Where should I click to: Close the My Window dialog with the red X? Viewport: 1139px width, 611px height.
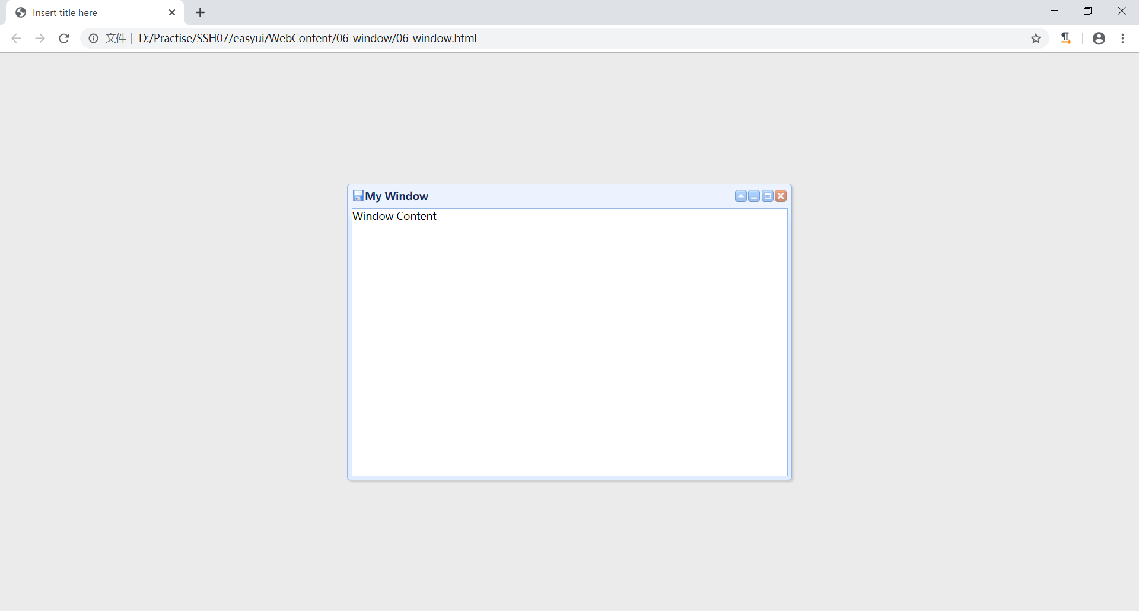click(x=781, y=195)
